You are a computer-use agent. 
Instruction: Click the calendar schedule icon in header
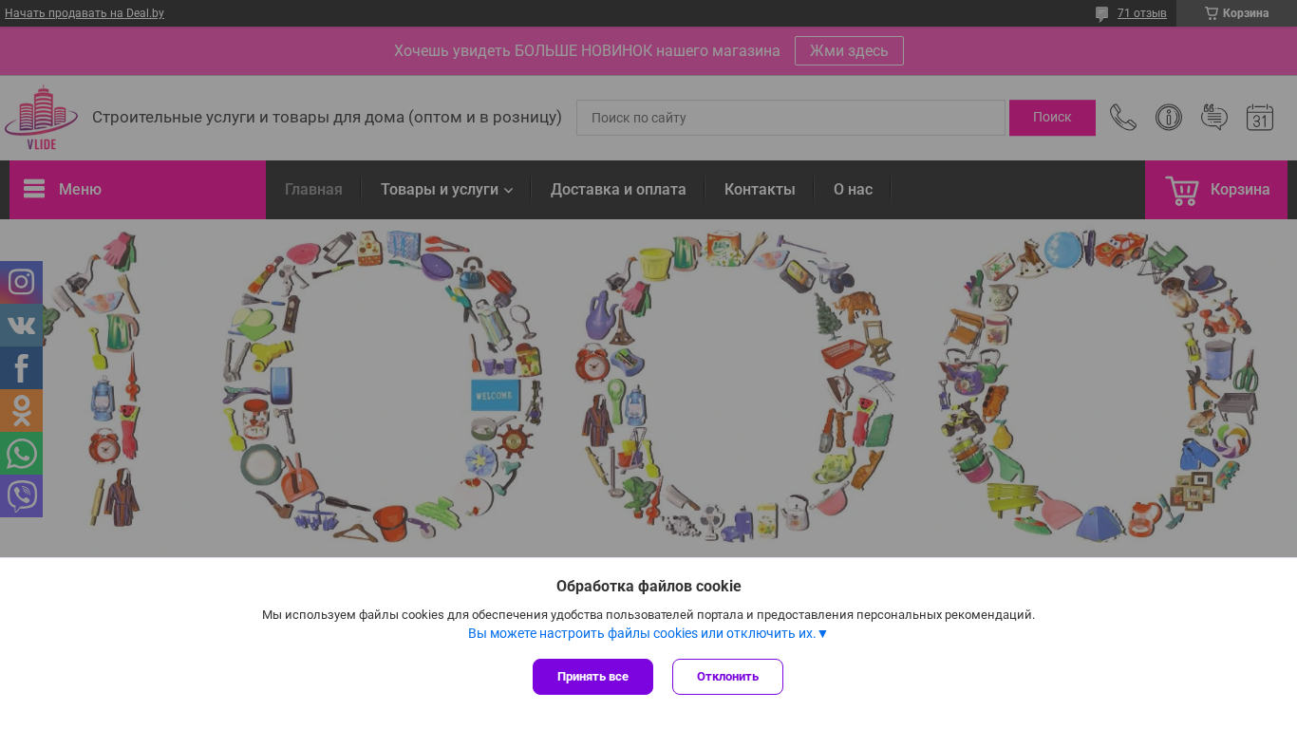1260,118
